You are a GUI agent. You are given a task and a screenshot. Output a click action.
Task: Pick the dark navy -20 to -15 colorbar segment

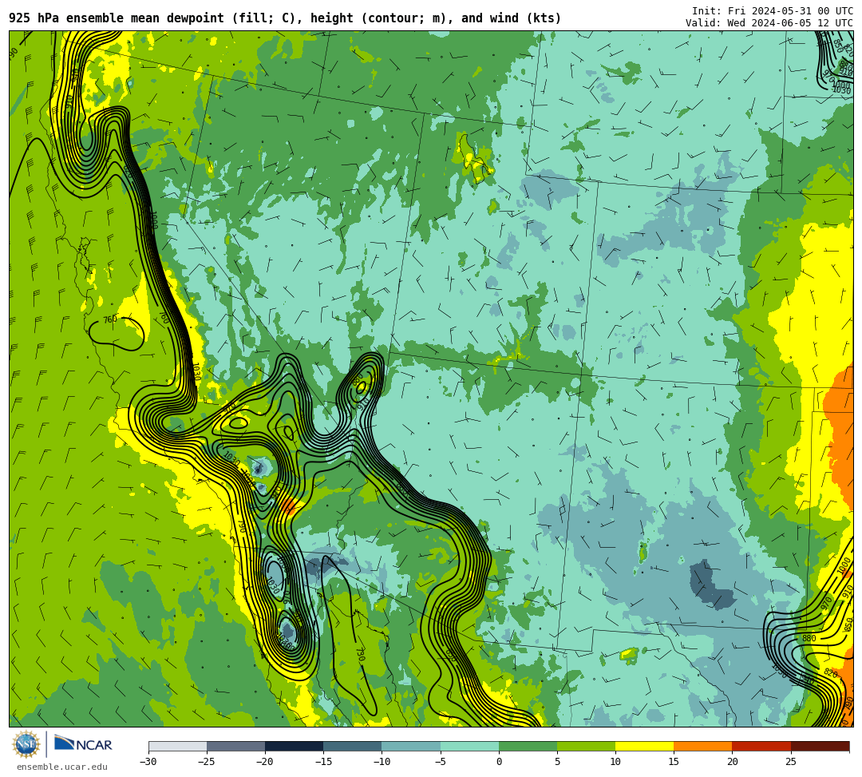click(x=294, y=746)
